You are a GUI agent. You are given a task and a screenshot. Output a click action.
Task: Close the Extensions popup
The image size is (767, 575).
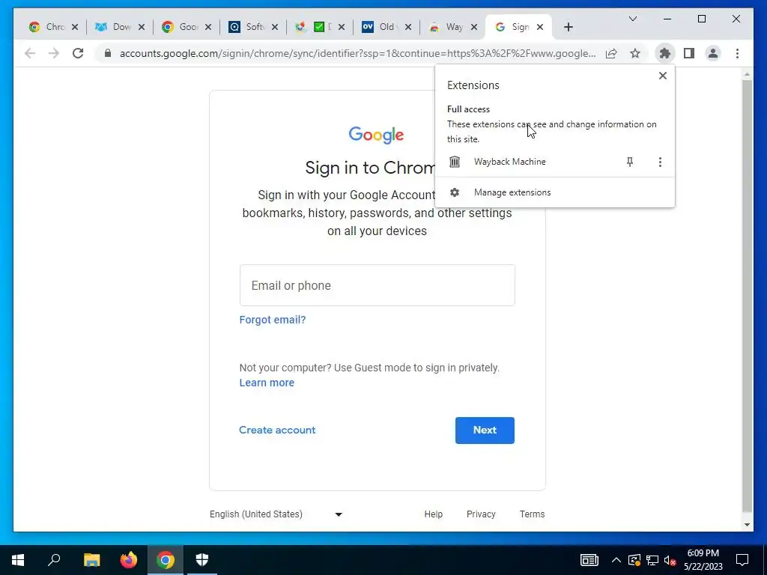click(662, 76)
